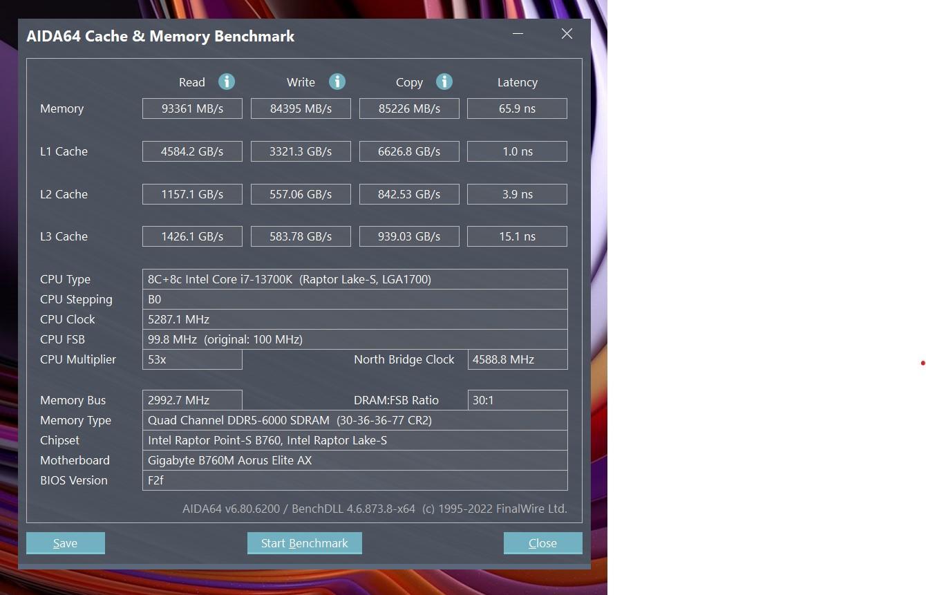The height and width of the screenshot is (595, 926).
Task: Click the Read column header
Action: pos(192,82)
